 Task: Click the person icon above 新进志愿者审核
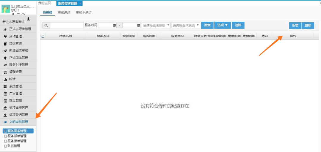[29, 19]
